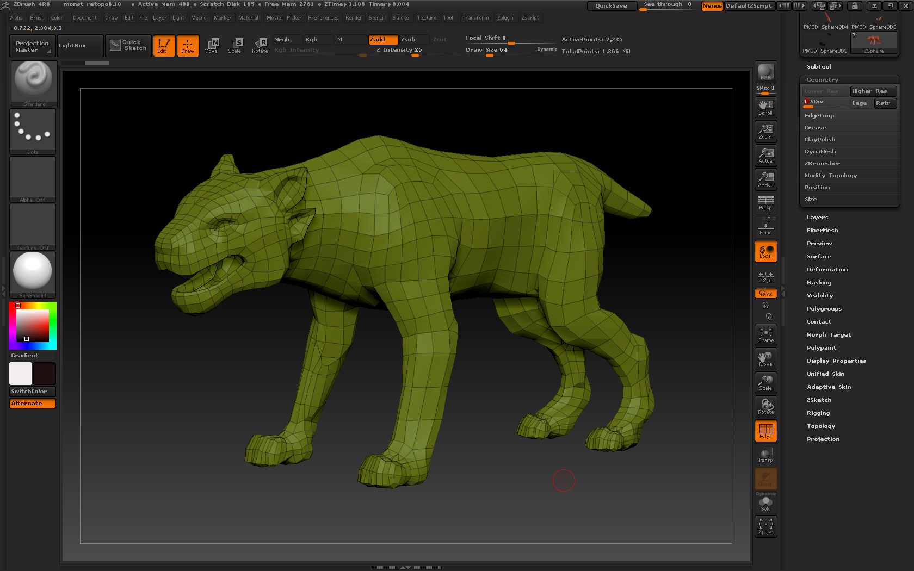The image size is (914, 571).
Task: Click the Xpose icon
Action: tap(765, 526)
